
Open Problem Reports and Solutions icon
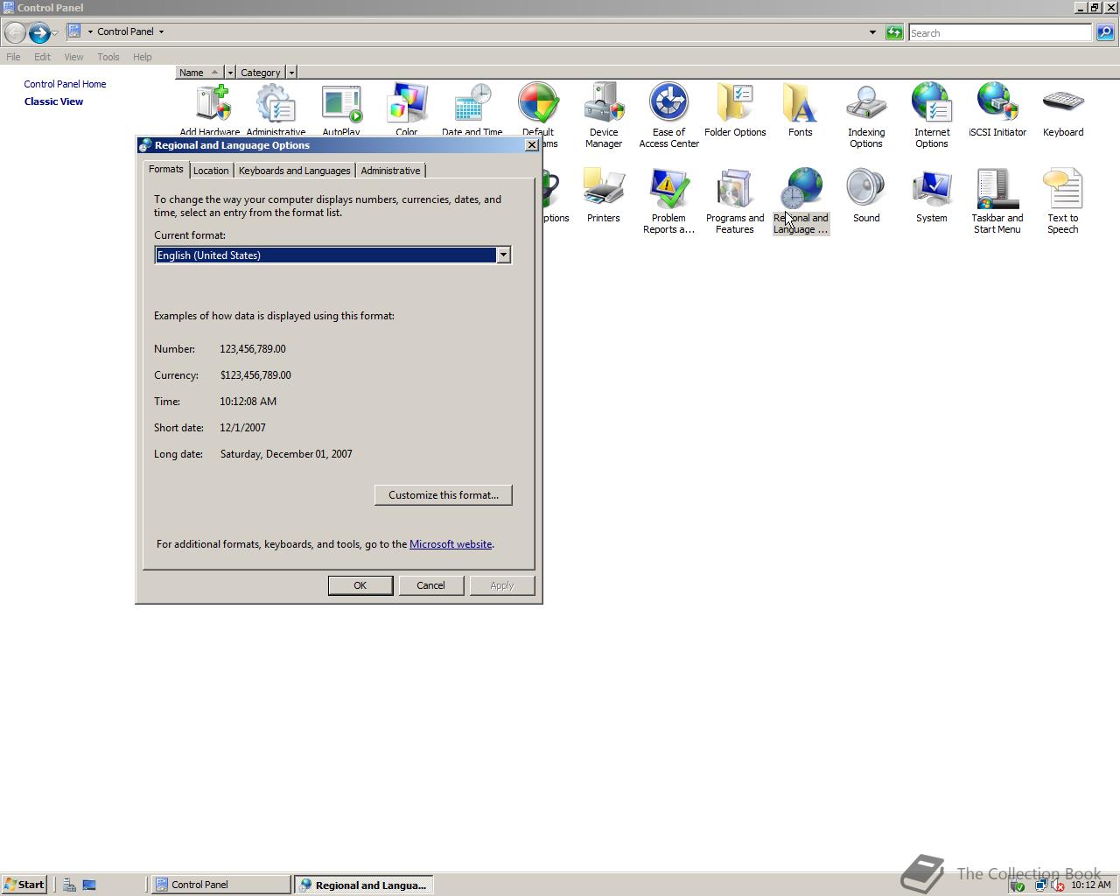669,201
